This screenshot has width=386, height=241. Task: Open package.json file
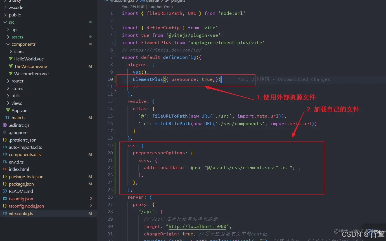click(21, 184)
